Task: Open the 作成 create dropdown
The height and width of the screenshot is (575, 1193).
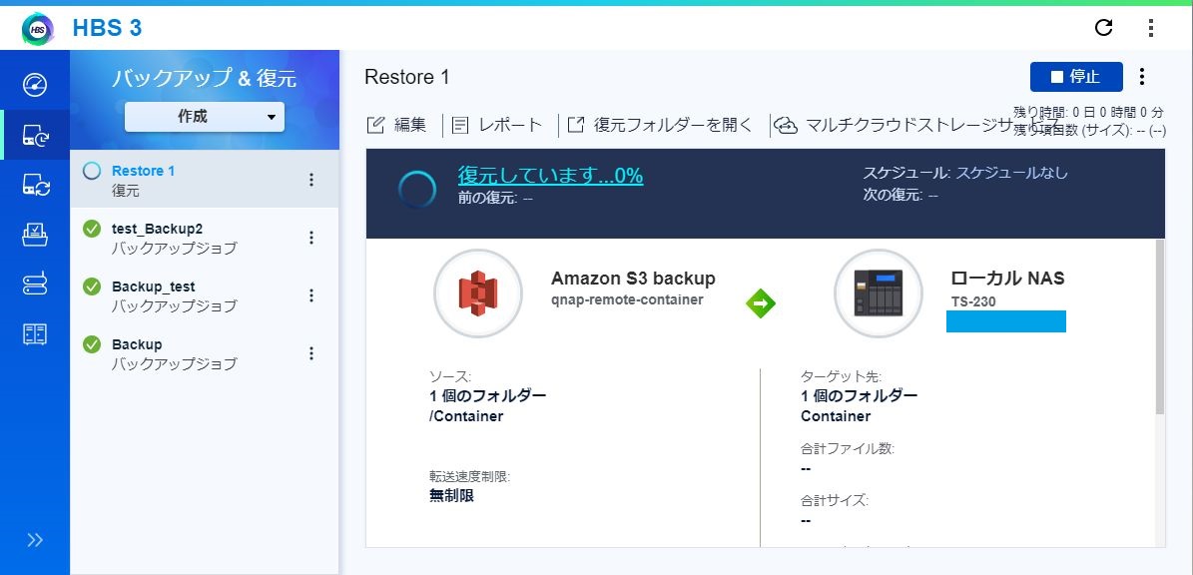Action: pyautogui.click(x=205, y=117)
